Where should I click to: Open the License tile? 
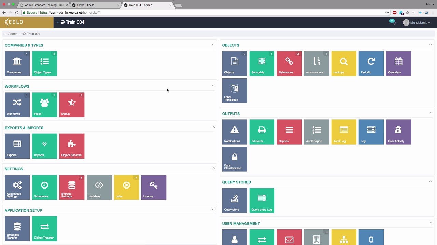(154, 187)
